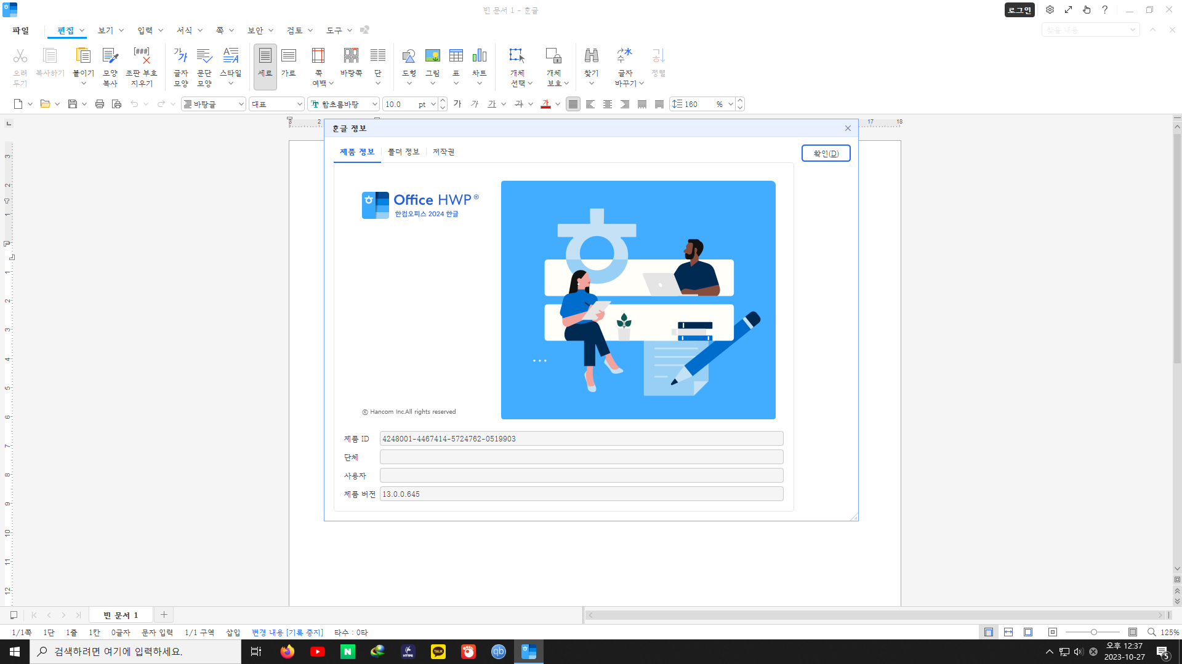Click the Master Page (바탕쪽) icon
Image resolution: width=1182 pixels, height=664 pixels.
tap(352, 56)
